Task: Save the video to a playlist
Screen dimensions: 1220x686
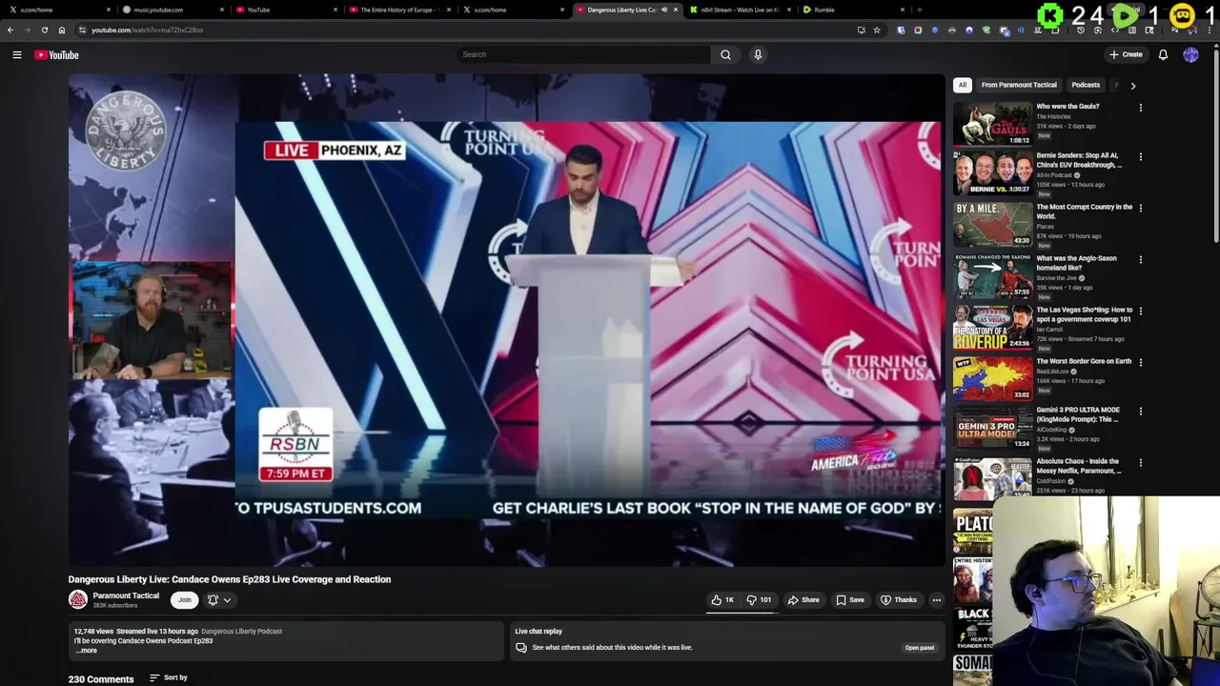Action: [x=850, y=600]
